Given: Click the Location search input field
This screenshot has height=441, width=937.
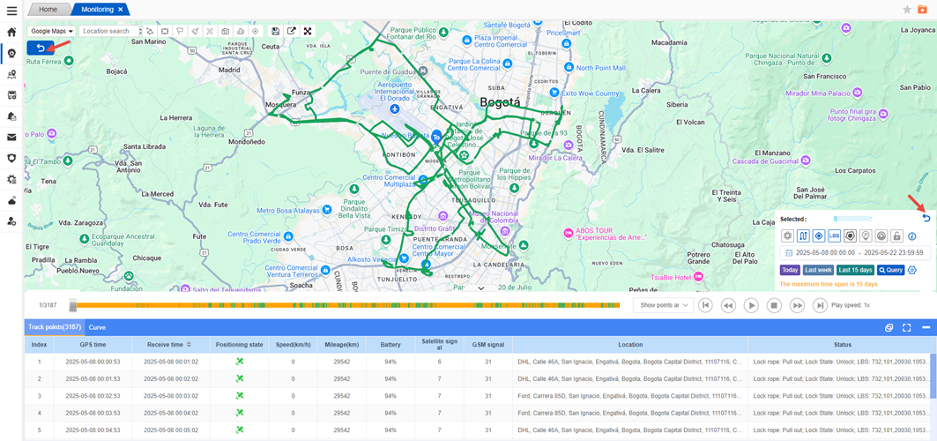Looking at the screenshot, I should click(x=109, y=31).
